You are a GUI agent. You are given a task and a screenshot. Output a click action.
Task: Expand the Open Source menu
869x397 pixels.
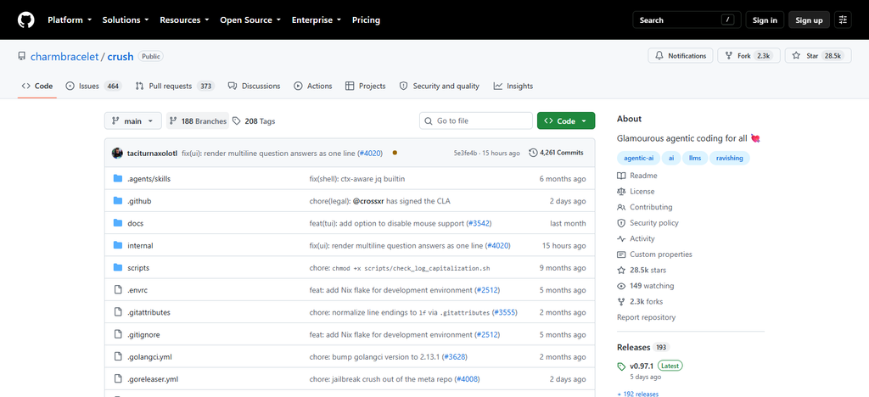click(x=251, y=20)
